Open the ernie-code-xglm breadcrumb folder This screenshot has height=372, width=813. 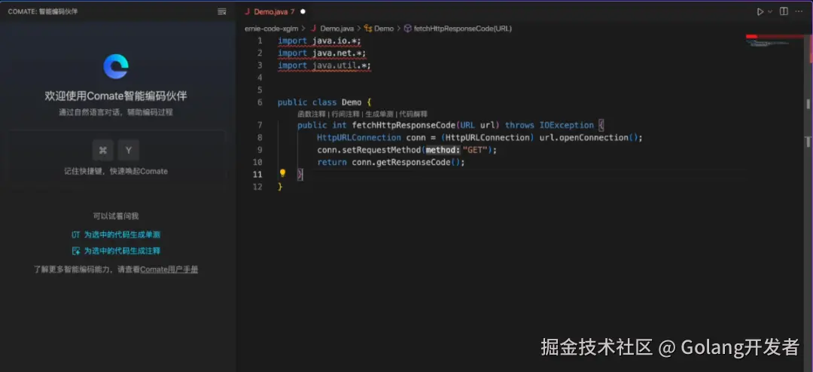(271, 29)
